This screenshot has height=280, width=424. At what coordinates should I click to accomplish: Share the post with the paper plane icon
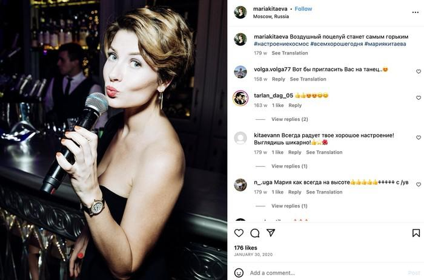pos(271,233)
